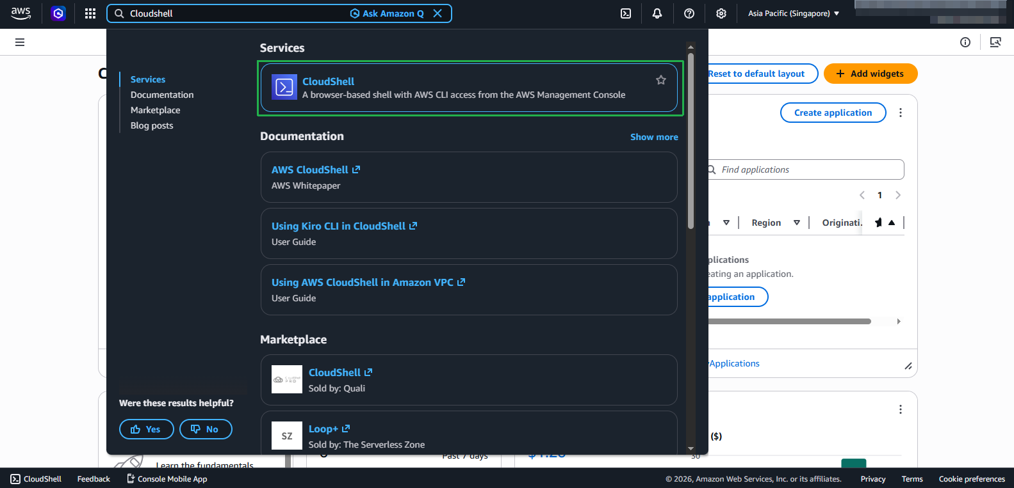Click Feedback in the footer
The width and height of the screenshot is (1014, 488).
[94, 479]
